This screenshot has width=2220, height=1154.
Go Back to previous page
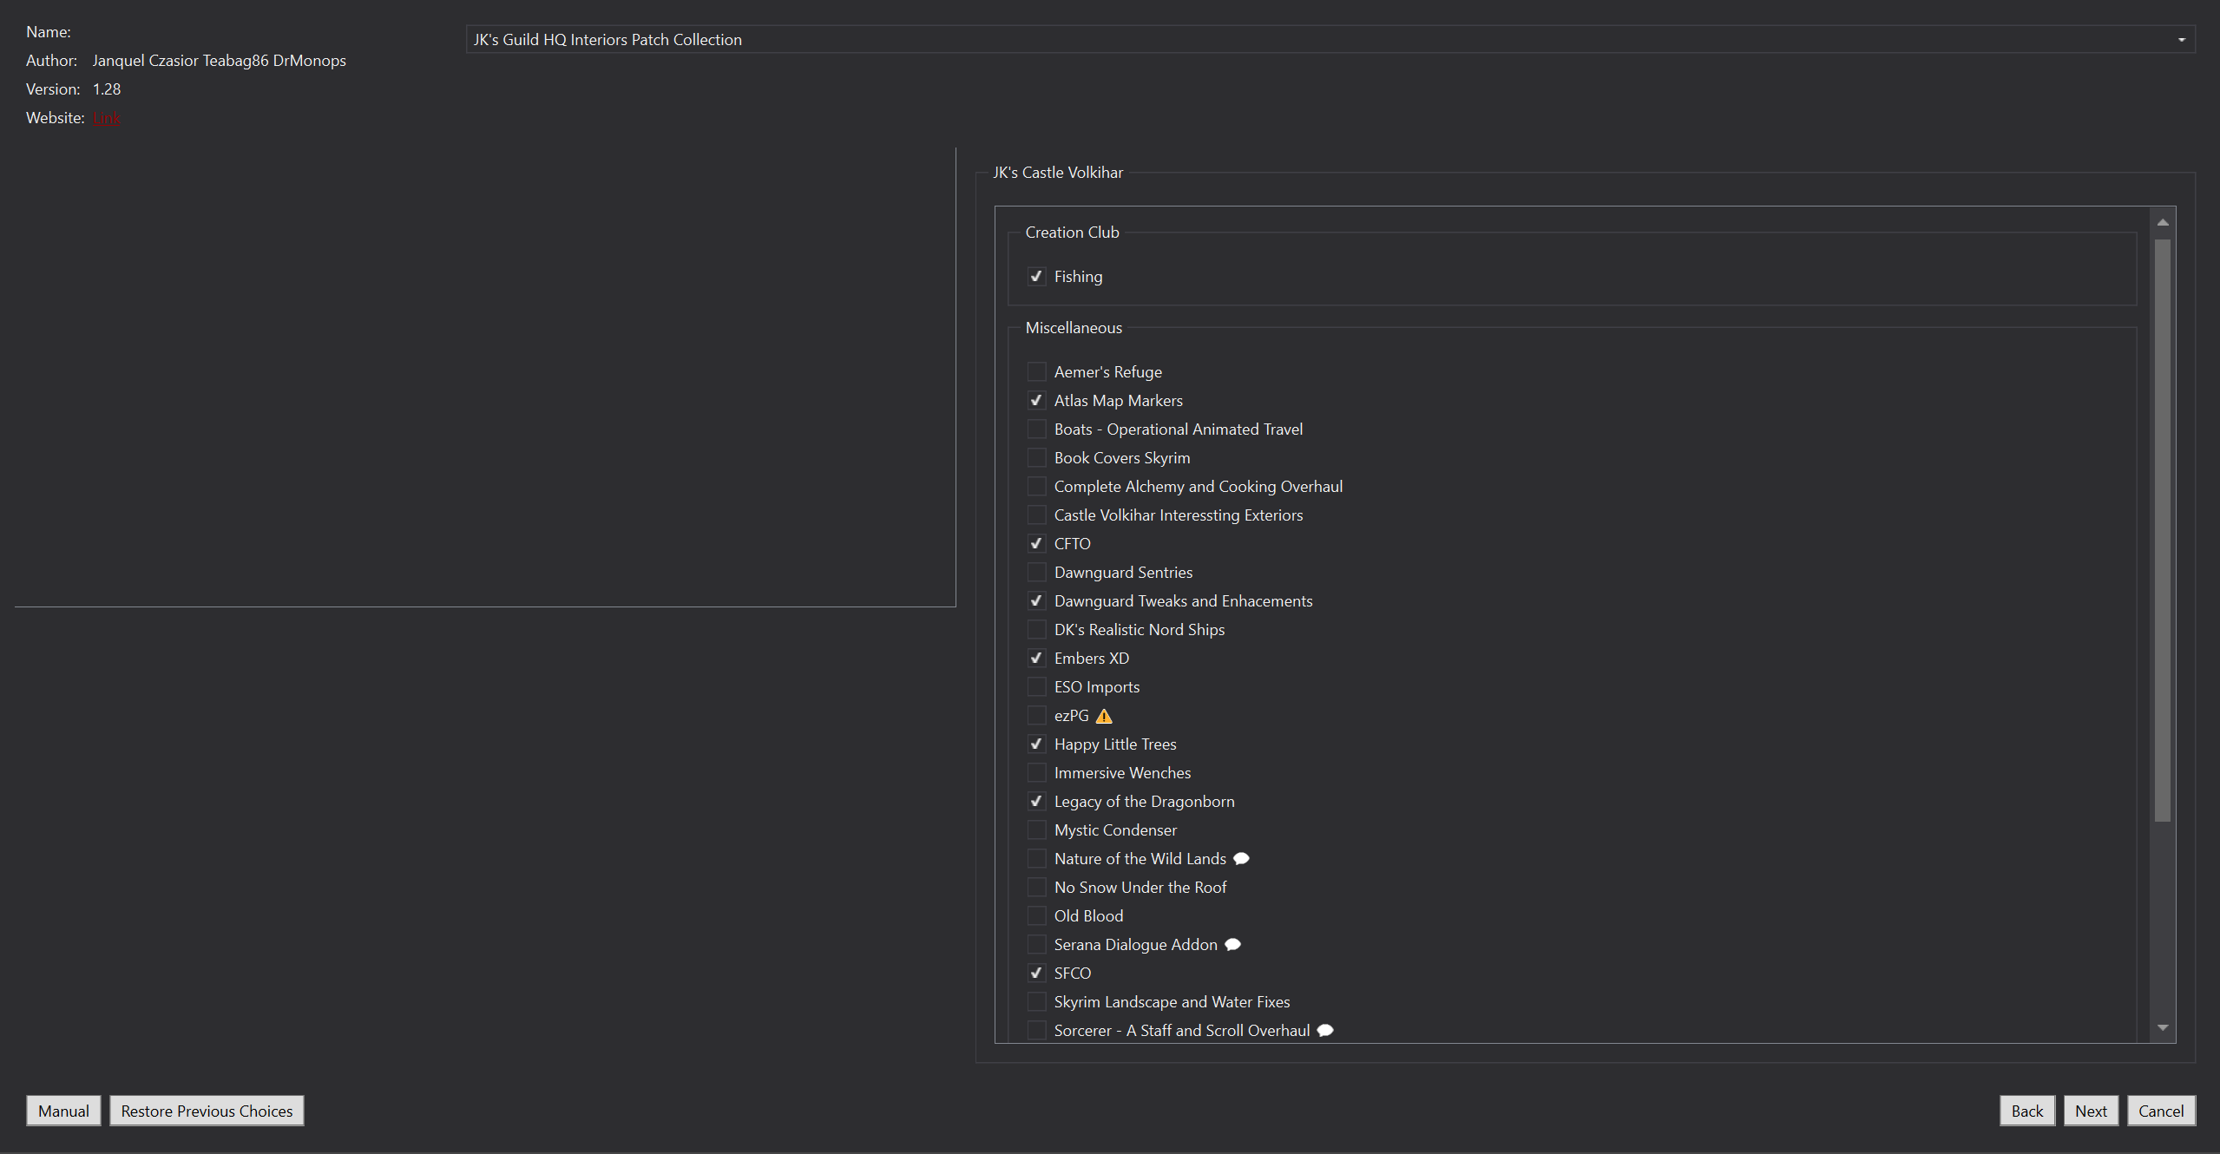point(2027,1111)
